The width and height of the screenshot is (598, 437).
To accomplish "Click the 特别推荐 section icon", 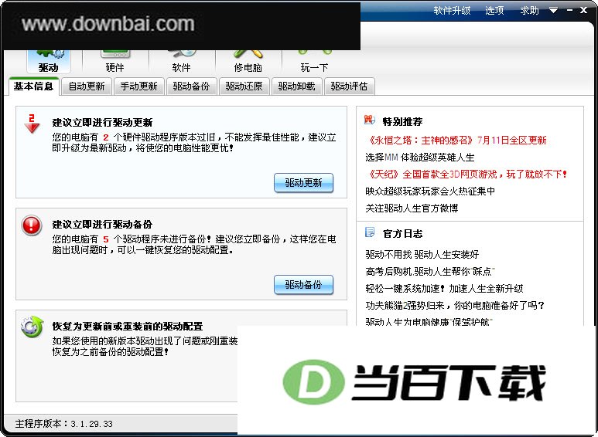I will (370, 120).
